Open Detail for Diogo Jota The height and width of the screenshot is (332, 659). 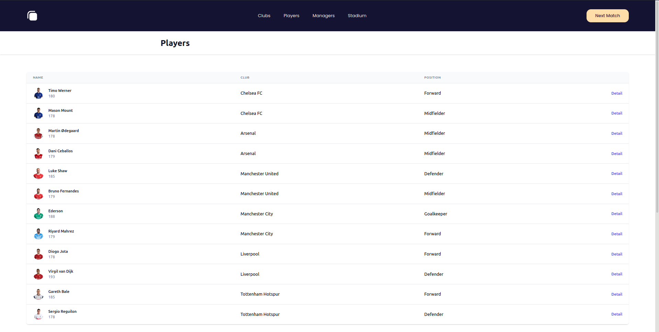[x=616, y=254]
